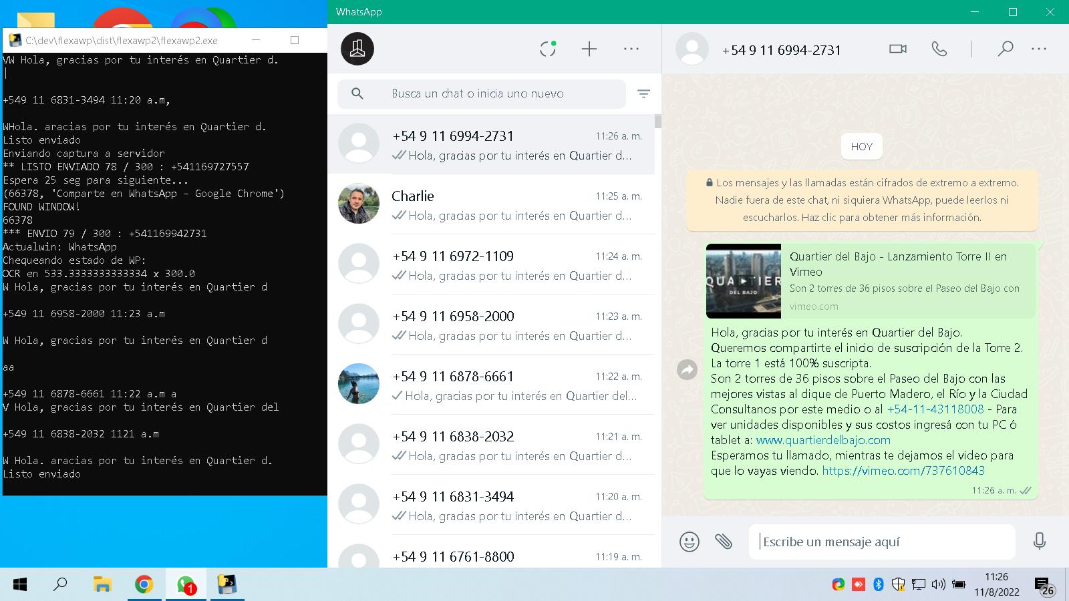Open chat with +54 9 11 6958-2000
1069x601 pixels.
coord(491,325)
